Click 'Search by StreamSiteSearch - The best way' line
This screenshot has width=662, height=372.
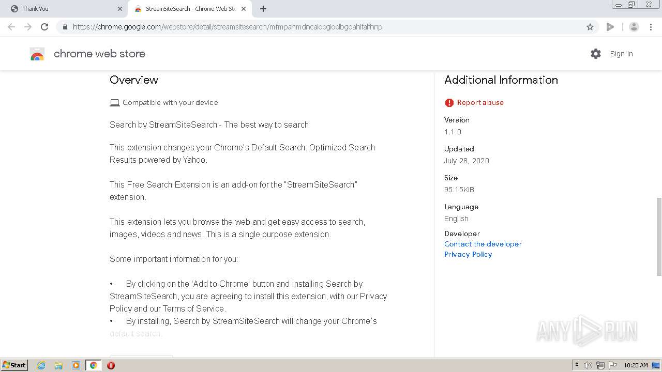pos(209,125)
